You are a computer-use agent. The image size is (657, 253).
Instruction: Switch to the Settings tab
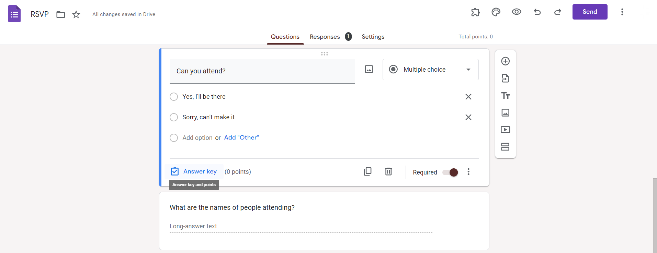(373, 37)
